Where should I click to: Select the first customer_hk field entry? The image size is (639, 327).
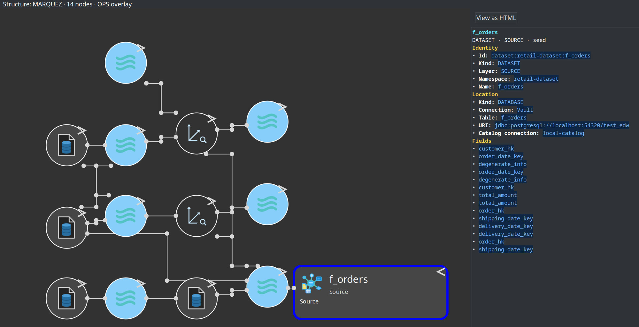point(496,149)
